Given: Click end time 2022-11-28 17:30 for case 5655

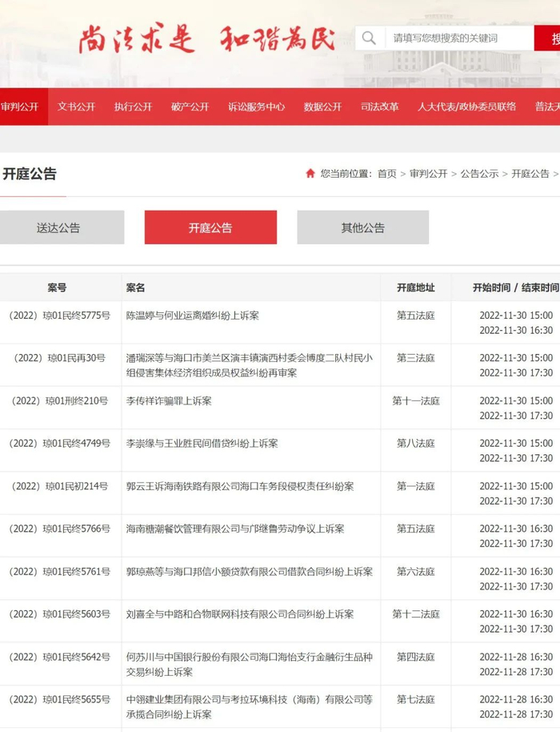Looking at the screenshot, I should coord(516,714).
